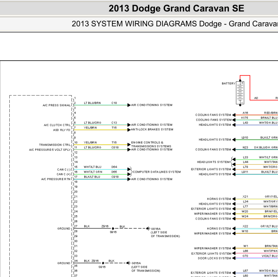Click the G70 circuit code
The image size is (278, 277).
pyautogui.click(x=245, y=256)
